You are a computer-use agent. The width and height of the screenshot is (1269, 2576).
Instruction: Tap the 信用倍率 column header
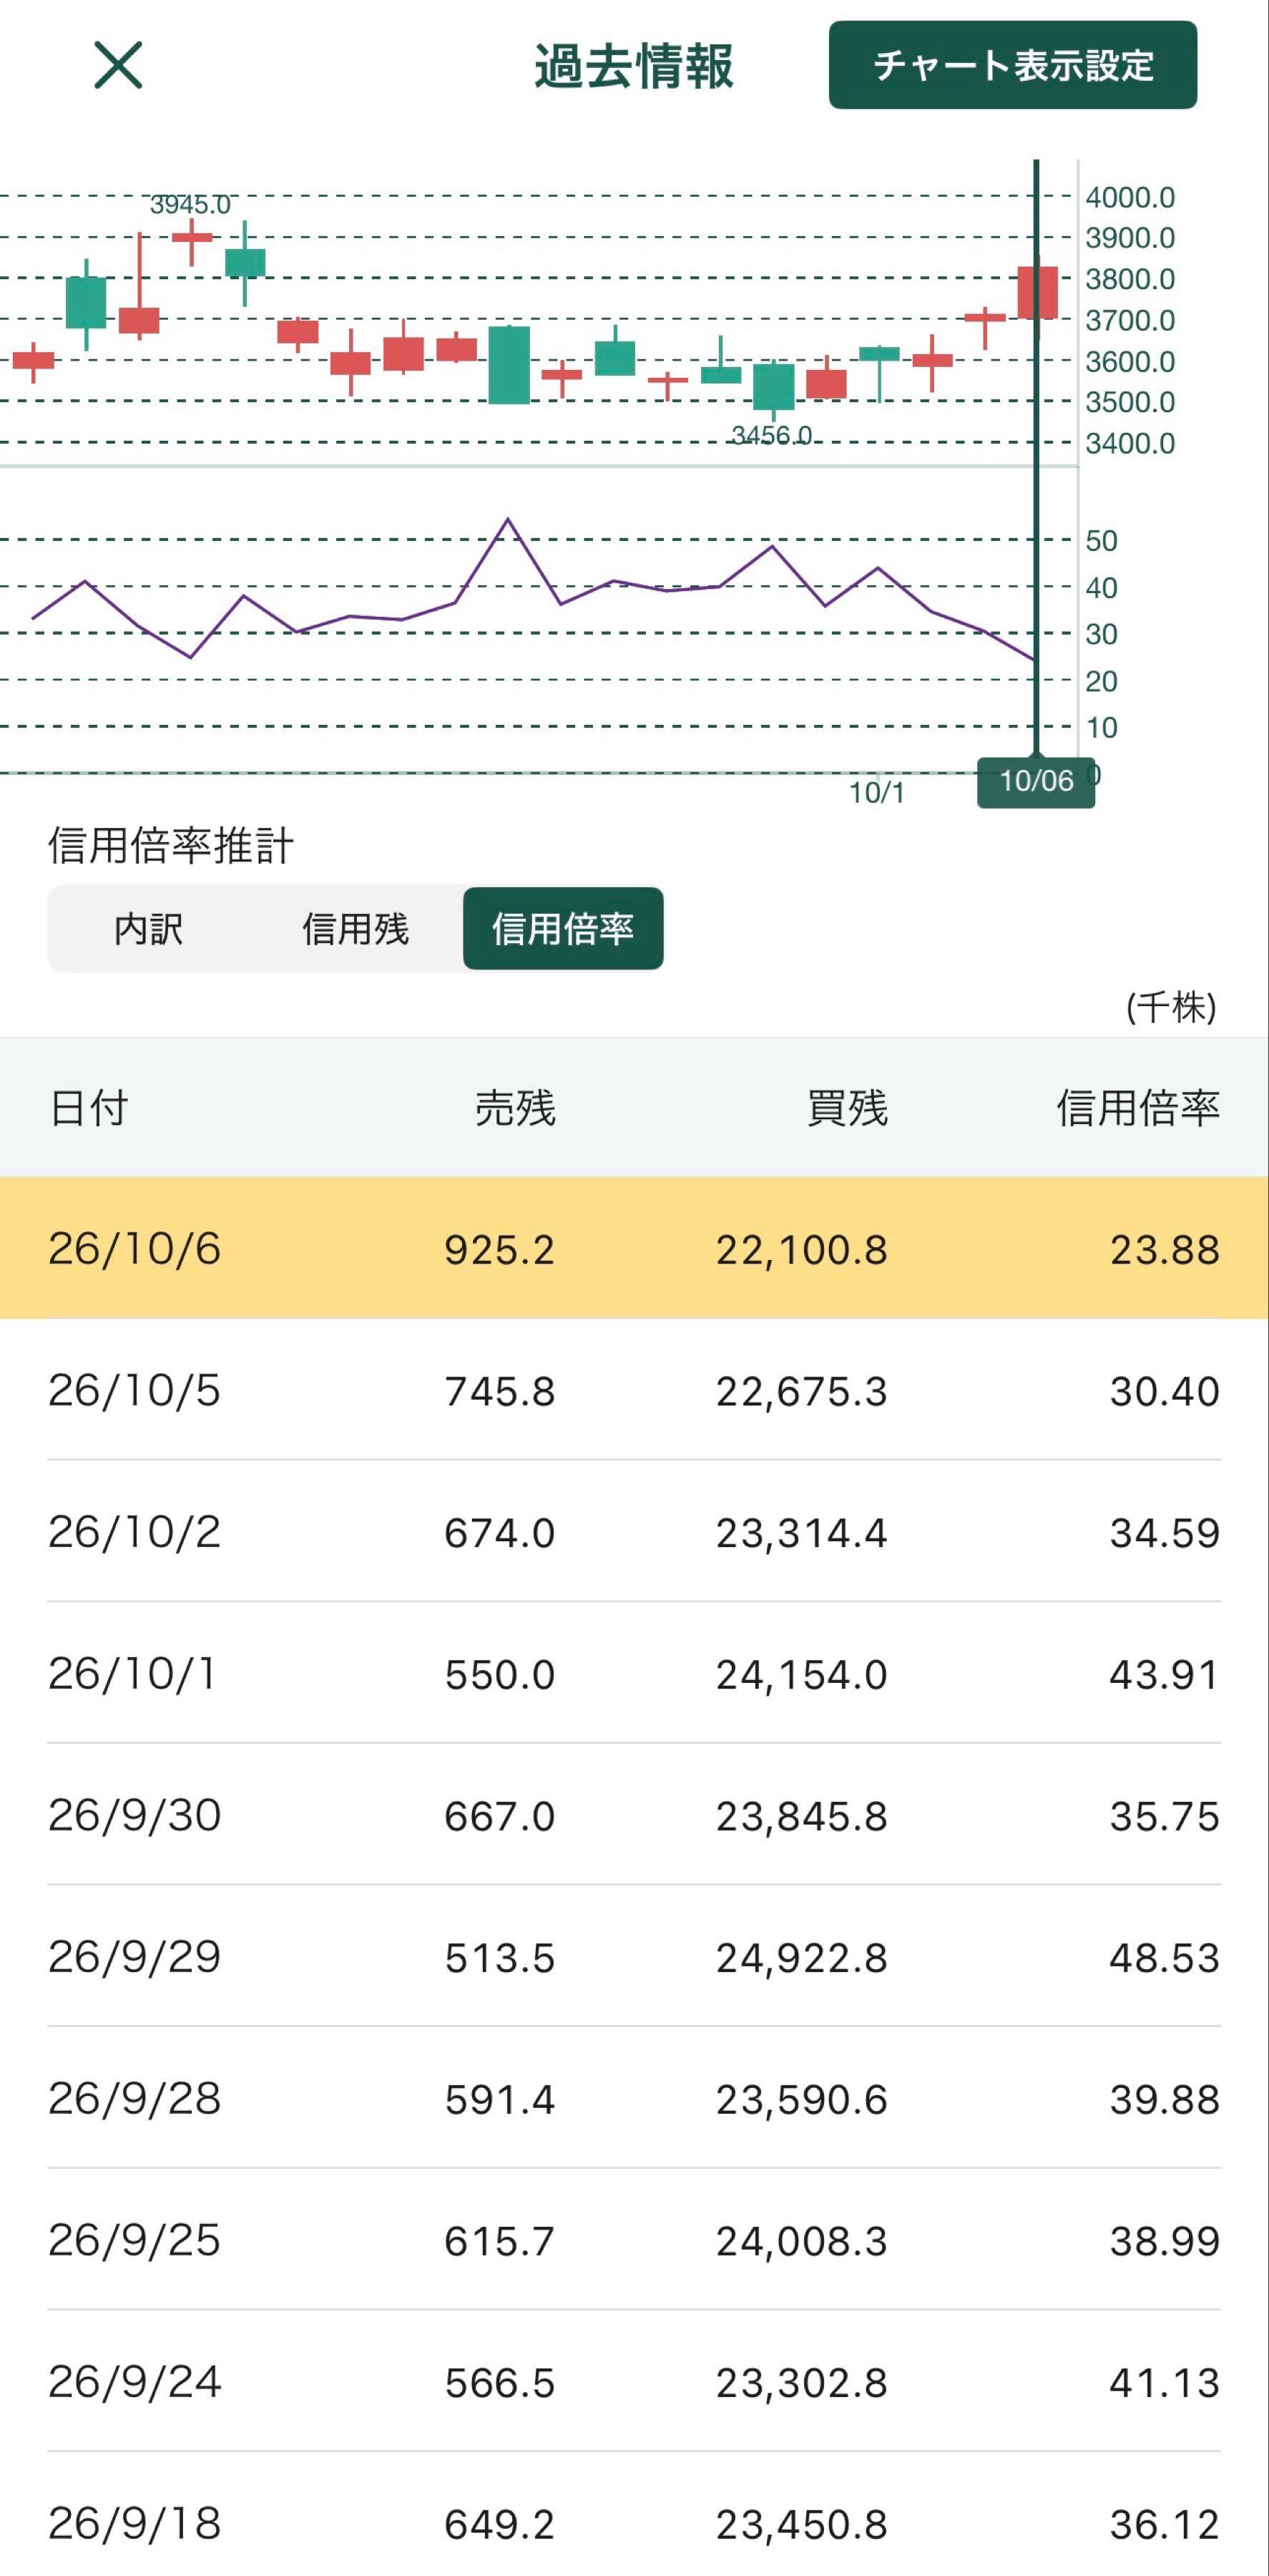1138,1108
